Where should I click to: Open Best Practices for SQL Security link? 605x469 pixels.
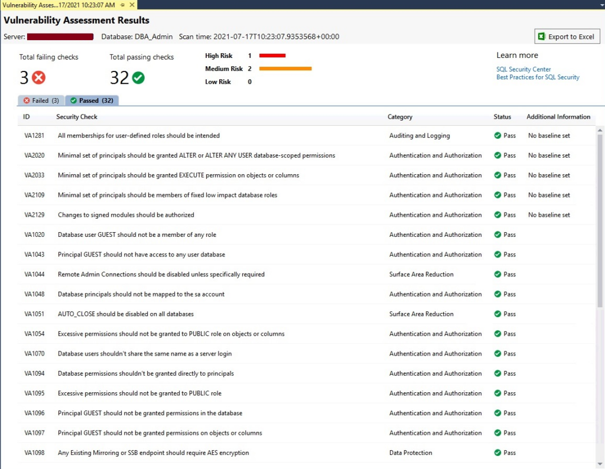538,77
